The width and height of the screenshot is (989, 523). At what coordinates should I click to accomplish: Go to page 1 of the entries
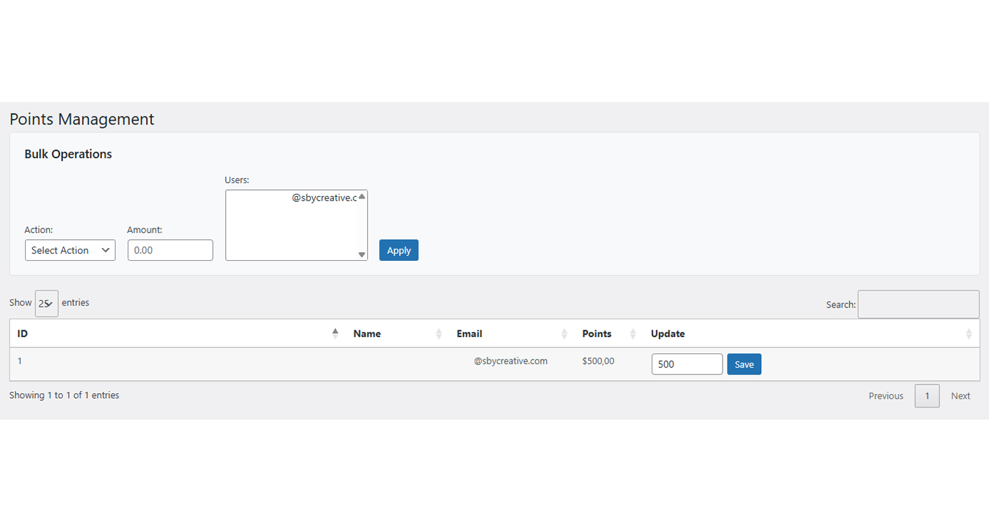927,396
